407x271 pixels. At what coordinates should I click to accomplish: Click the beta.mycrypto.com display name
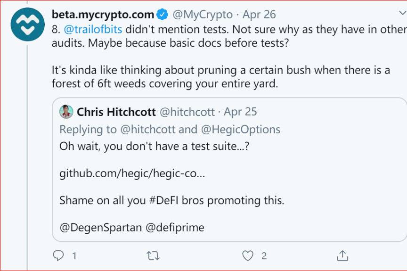pyautogui.click(x=103, y=15)
